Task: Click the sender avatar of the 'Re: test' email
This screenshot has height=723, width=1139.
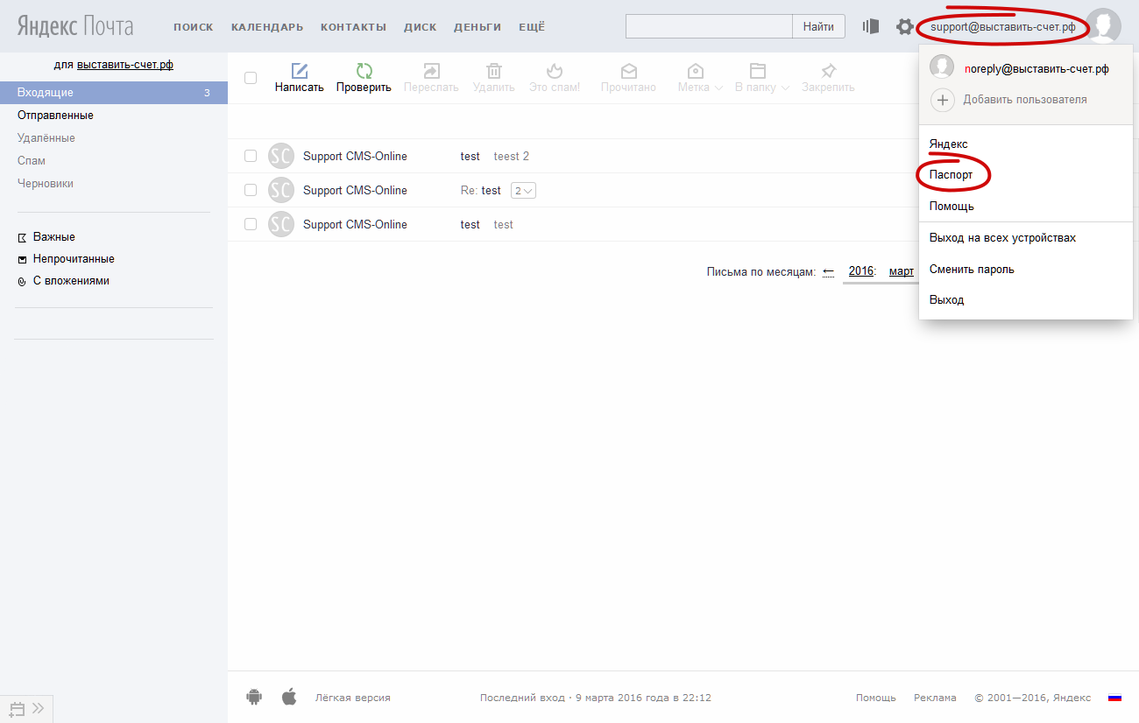Action: tap(280, 190)
